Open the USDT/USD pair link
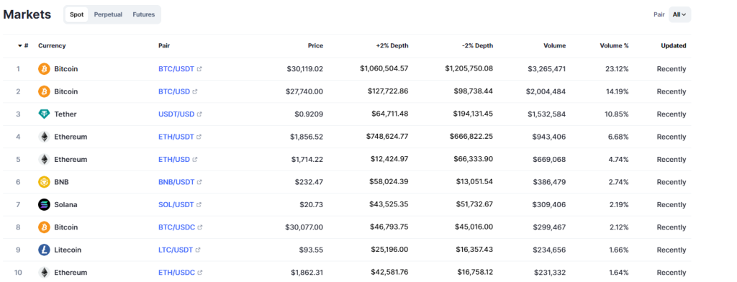 pyautogui.click(x=176, y=114)
